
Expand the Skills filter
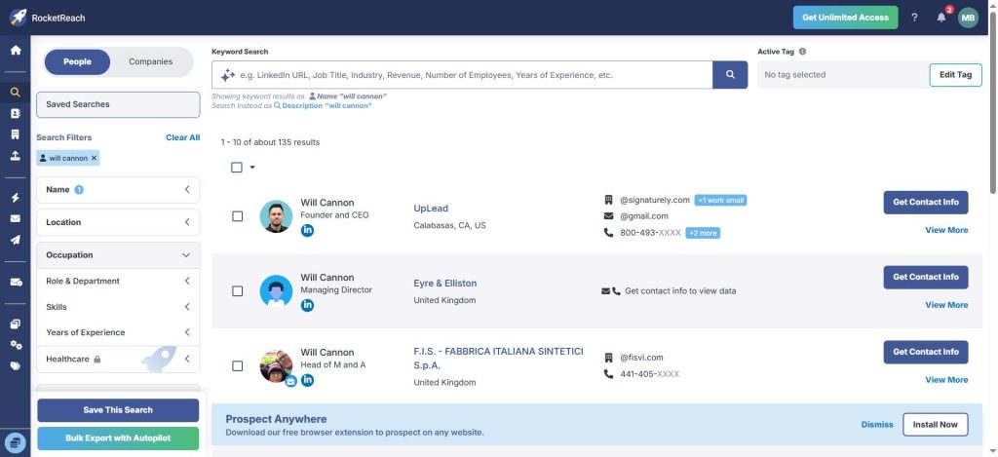pyautogui.click(x=118, y=307)
